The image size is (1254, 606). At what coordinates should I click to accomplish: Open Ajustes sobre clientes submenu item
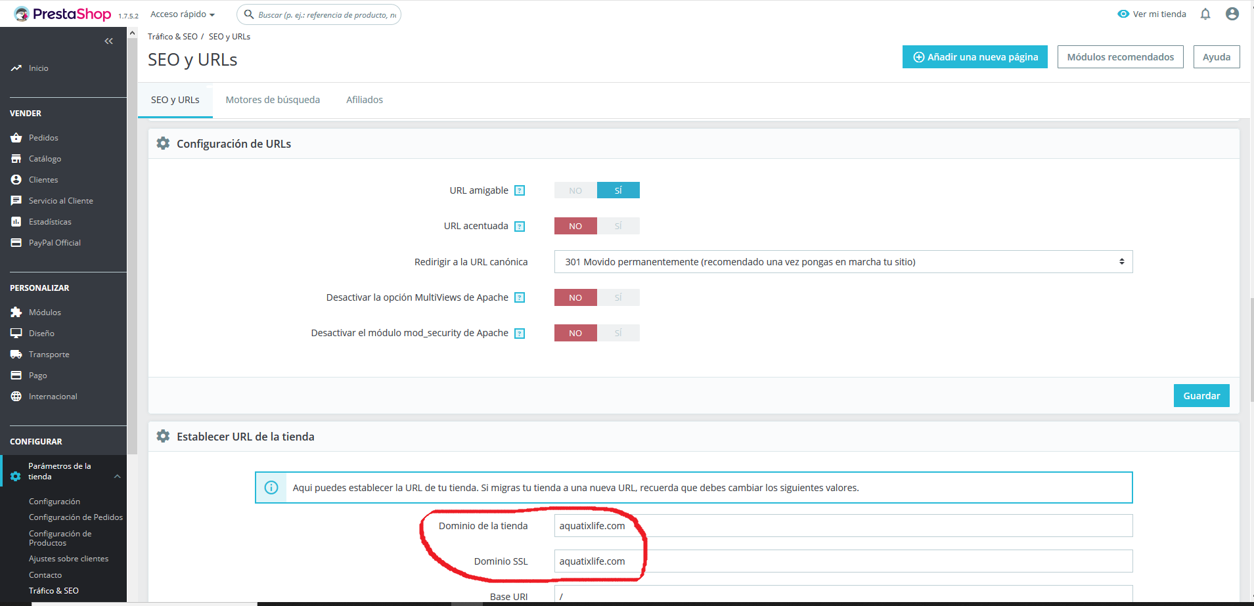68,559
